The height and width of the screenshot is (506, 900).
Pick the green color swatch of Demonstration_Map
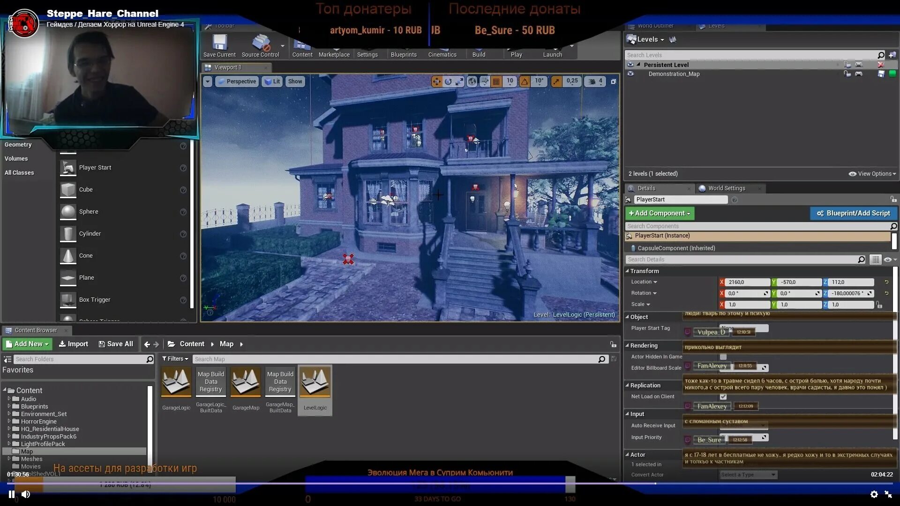tap(892, 74)
